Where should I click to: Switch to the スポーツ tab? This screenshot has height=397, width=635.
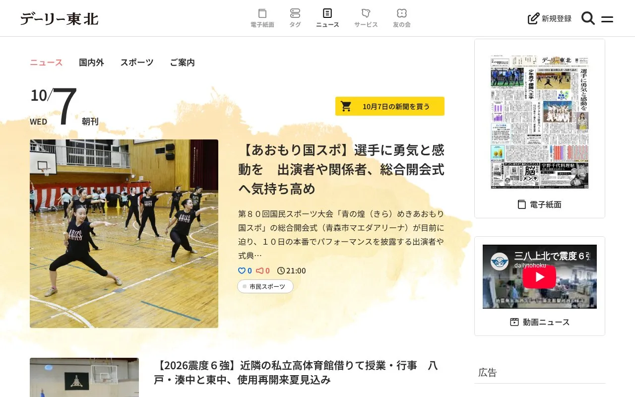point(137,63)
